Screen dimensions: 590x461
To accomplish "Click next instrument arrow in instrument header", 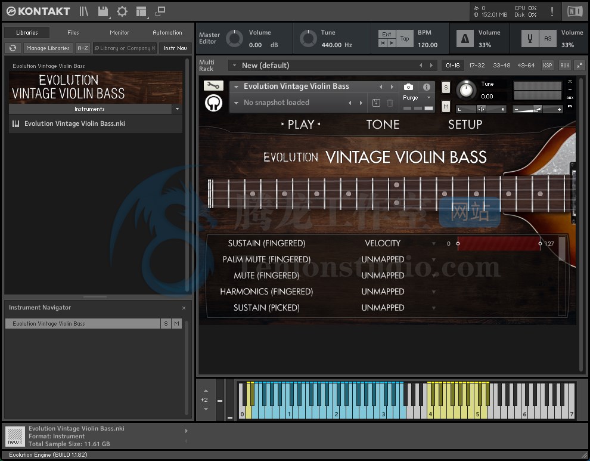I will (x=392, y=86).
